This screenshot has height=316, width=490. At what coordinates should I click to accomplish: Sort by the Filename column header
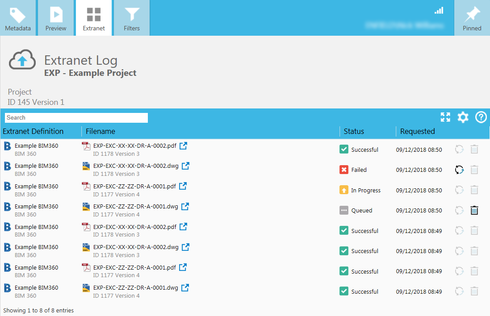point(101,131)
